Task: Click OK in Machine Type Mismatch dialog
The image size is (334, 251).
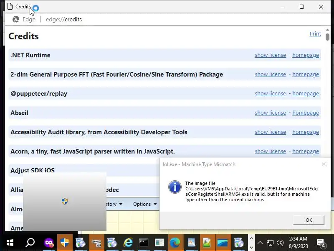Action: (309, 220)
